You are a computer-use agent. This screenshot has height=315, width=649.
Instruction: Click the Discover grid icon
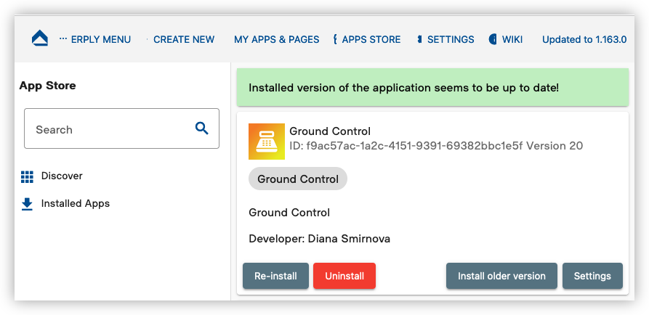pyautogui.click(x=27, y=176)
